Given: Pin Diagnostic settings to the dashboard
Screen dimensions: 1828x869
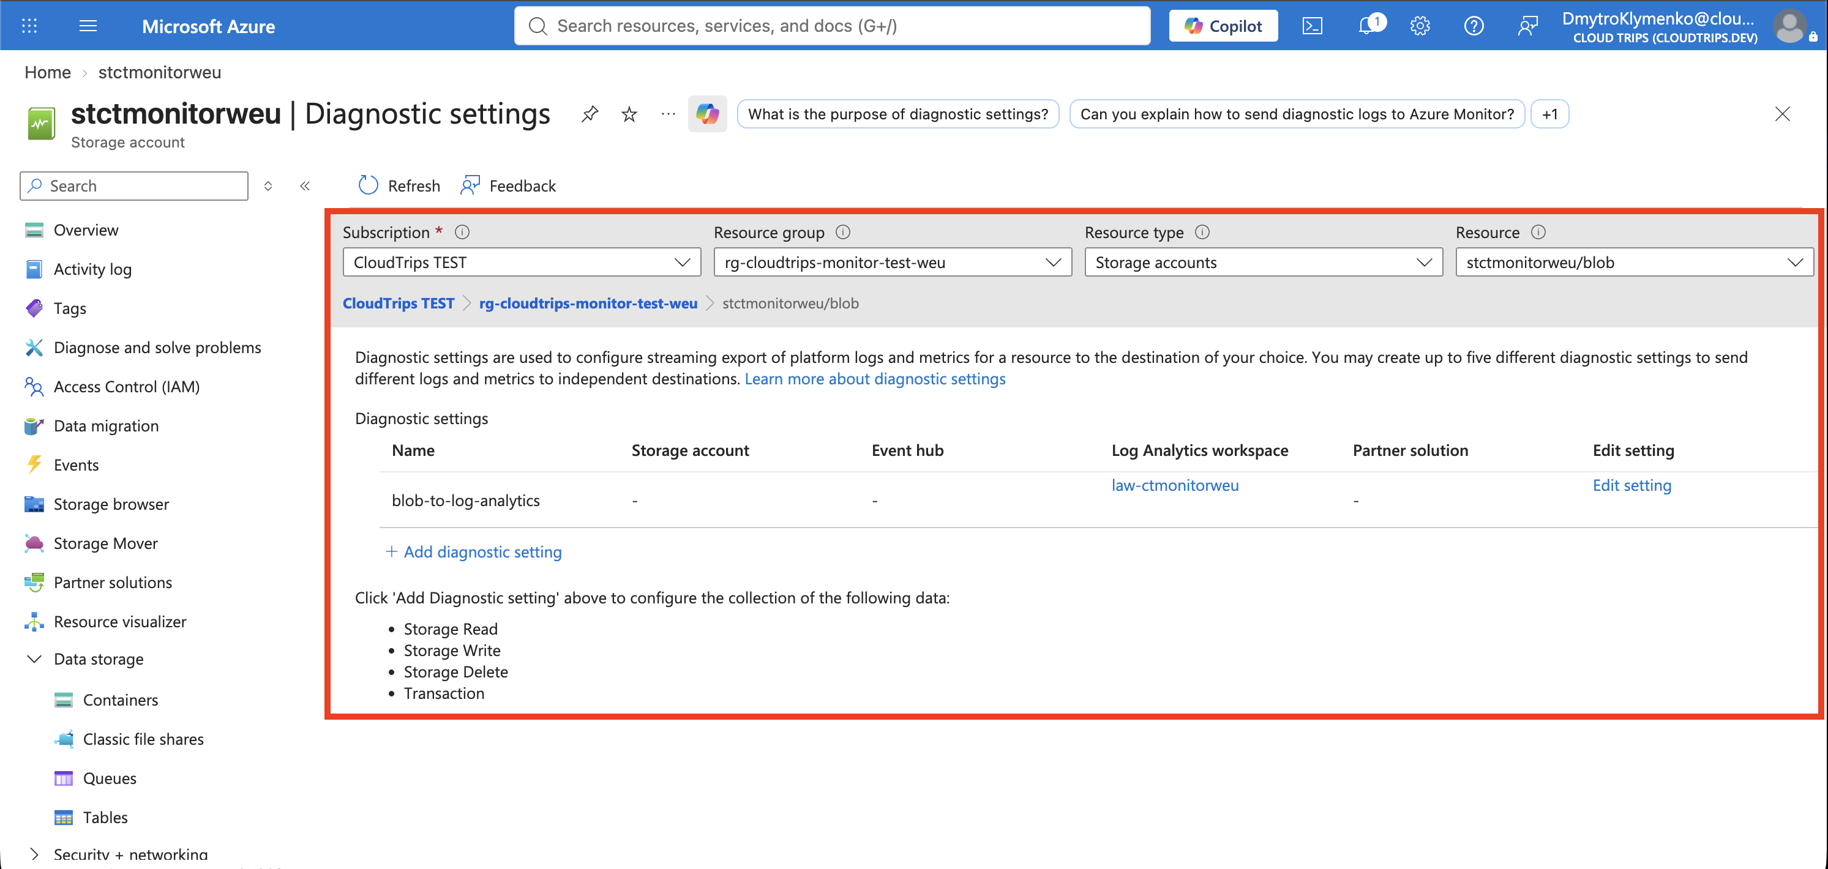Looking at the screenshot, I should 590,113.
